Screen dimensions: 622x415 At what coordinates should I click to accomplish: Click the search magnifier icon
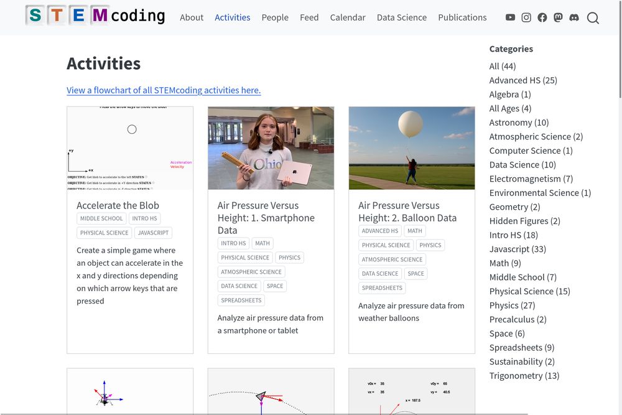[593, 18]
